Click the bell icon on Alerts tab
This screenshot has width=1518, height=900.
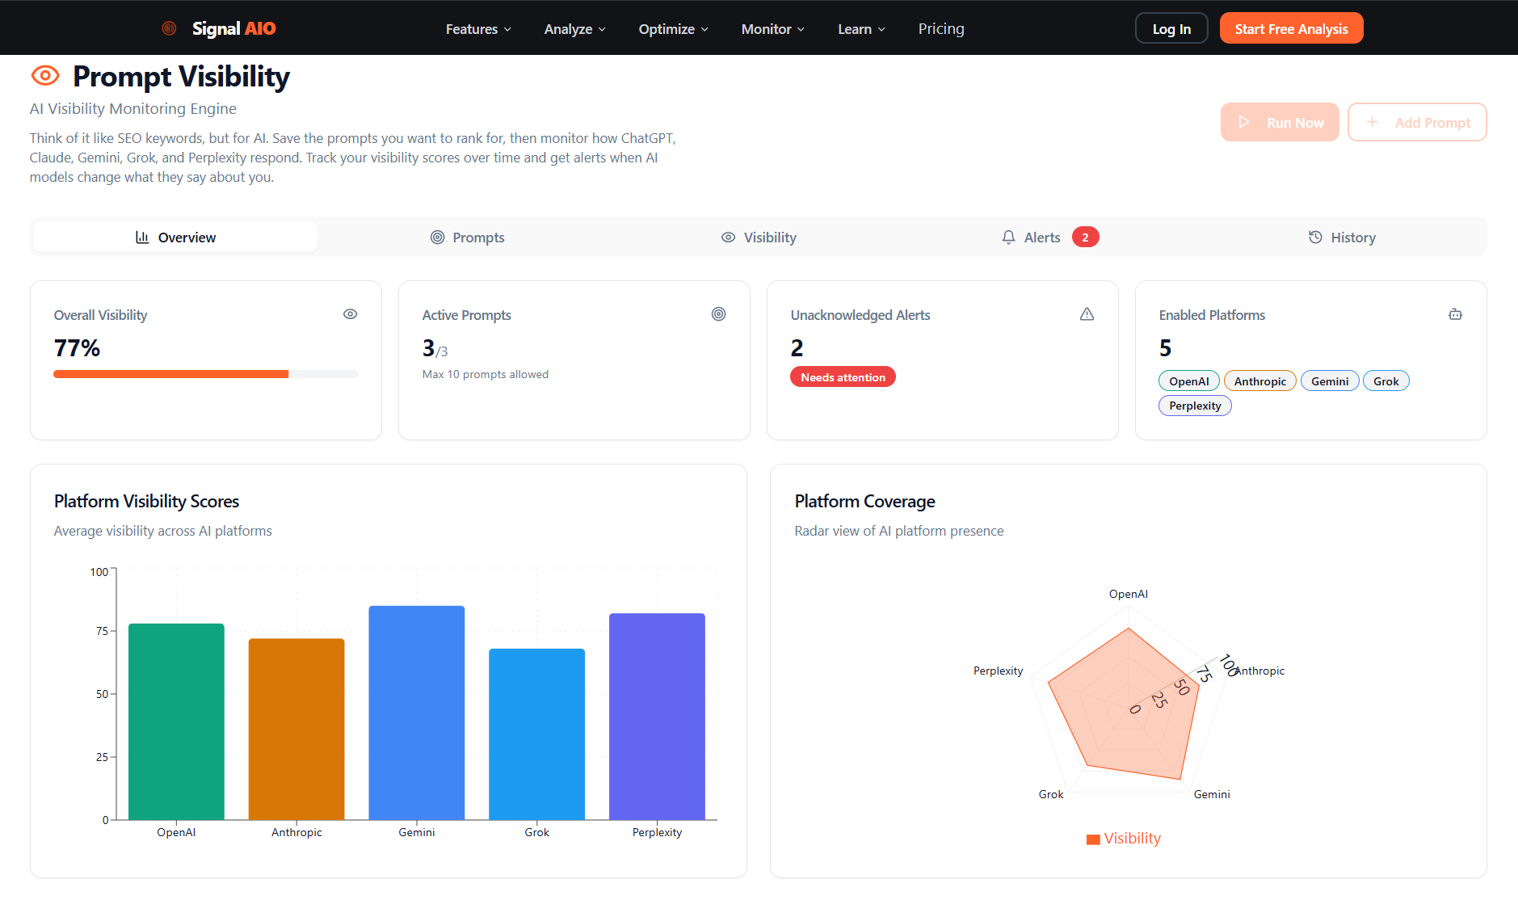tap(1008, 237)
